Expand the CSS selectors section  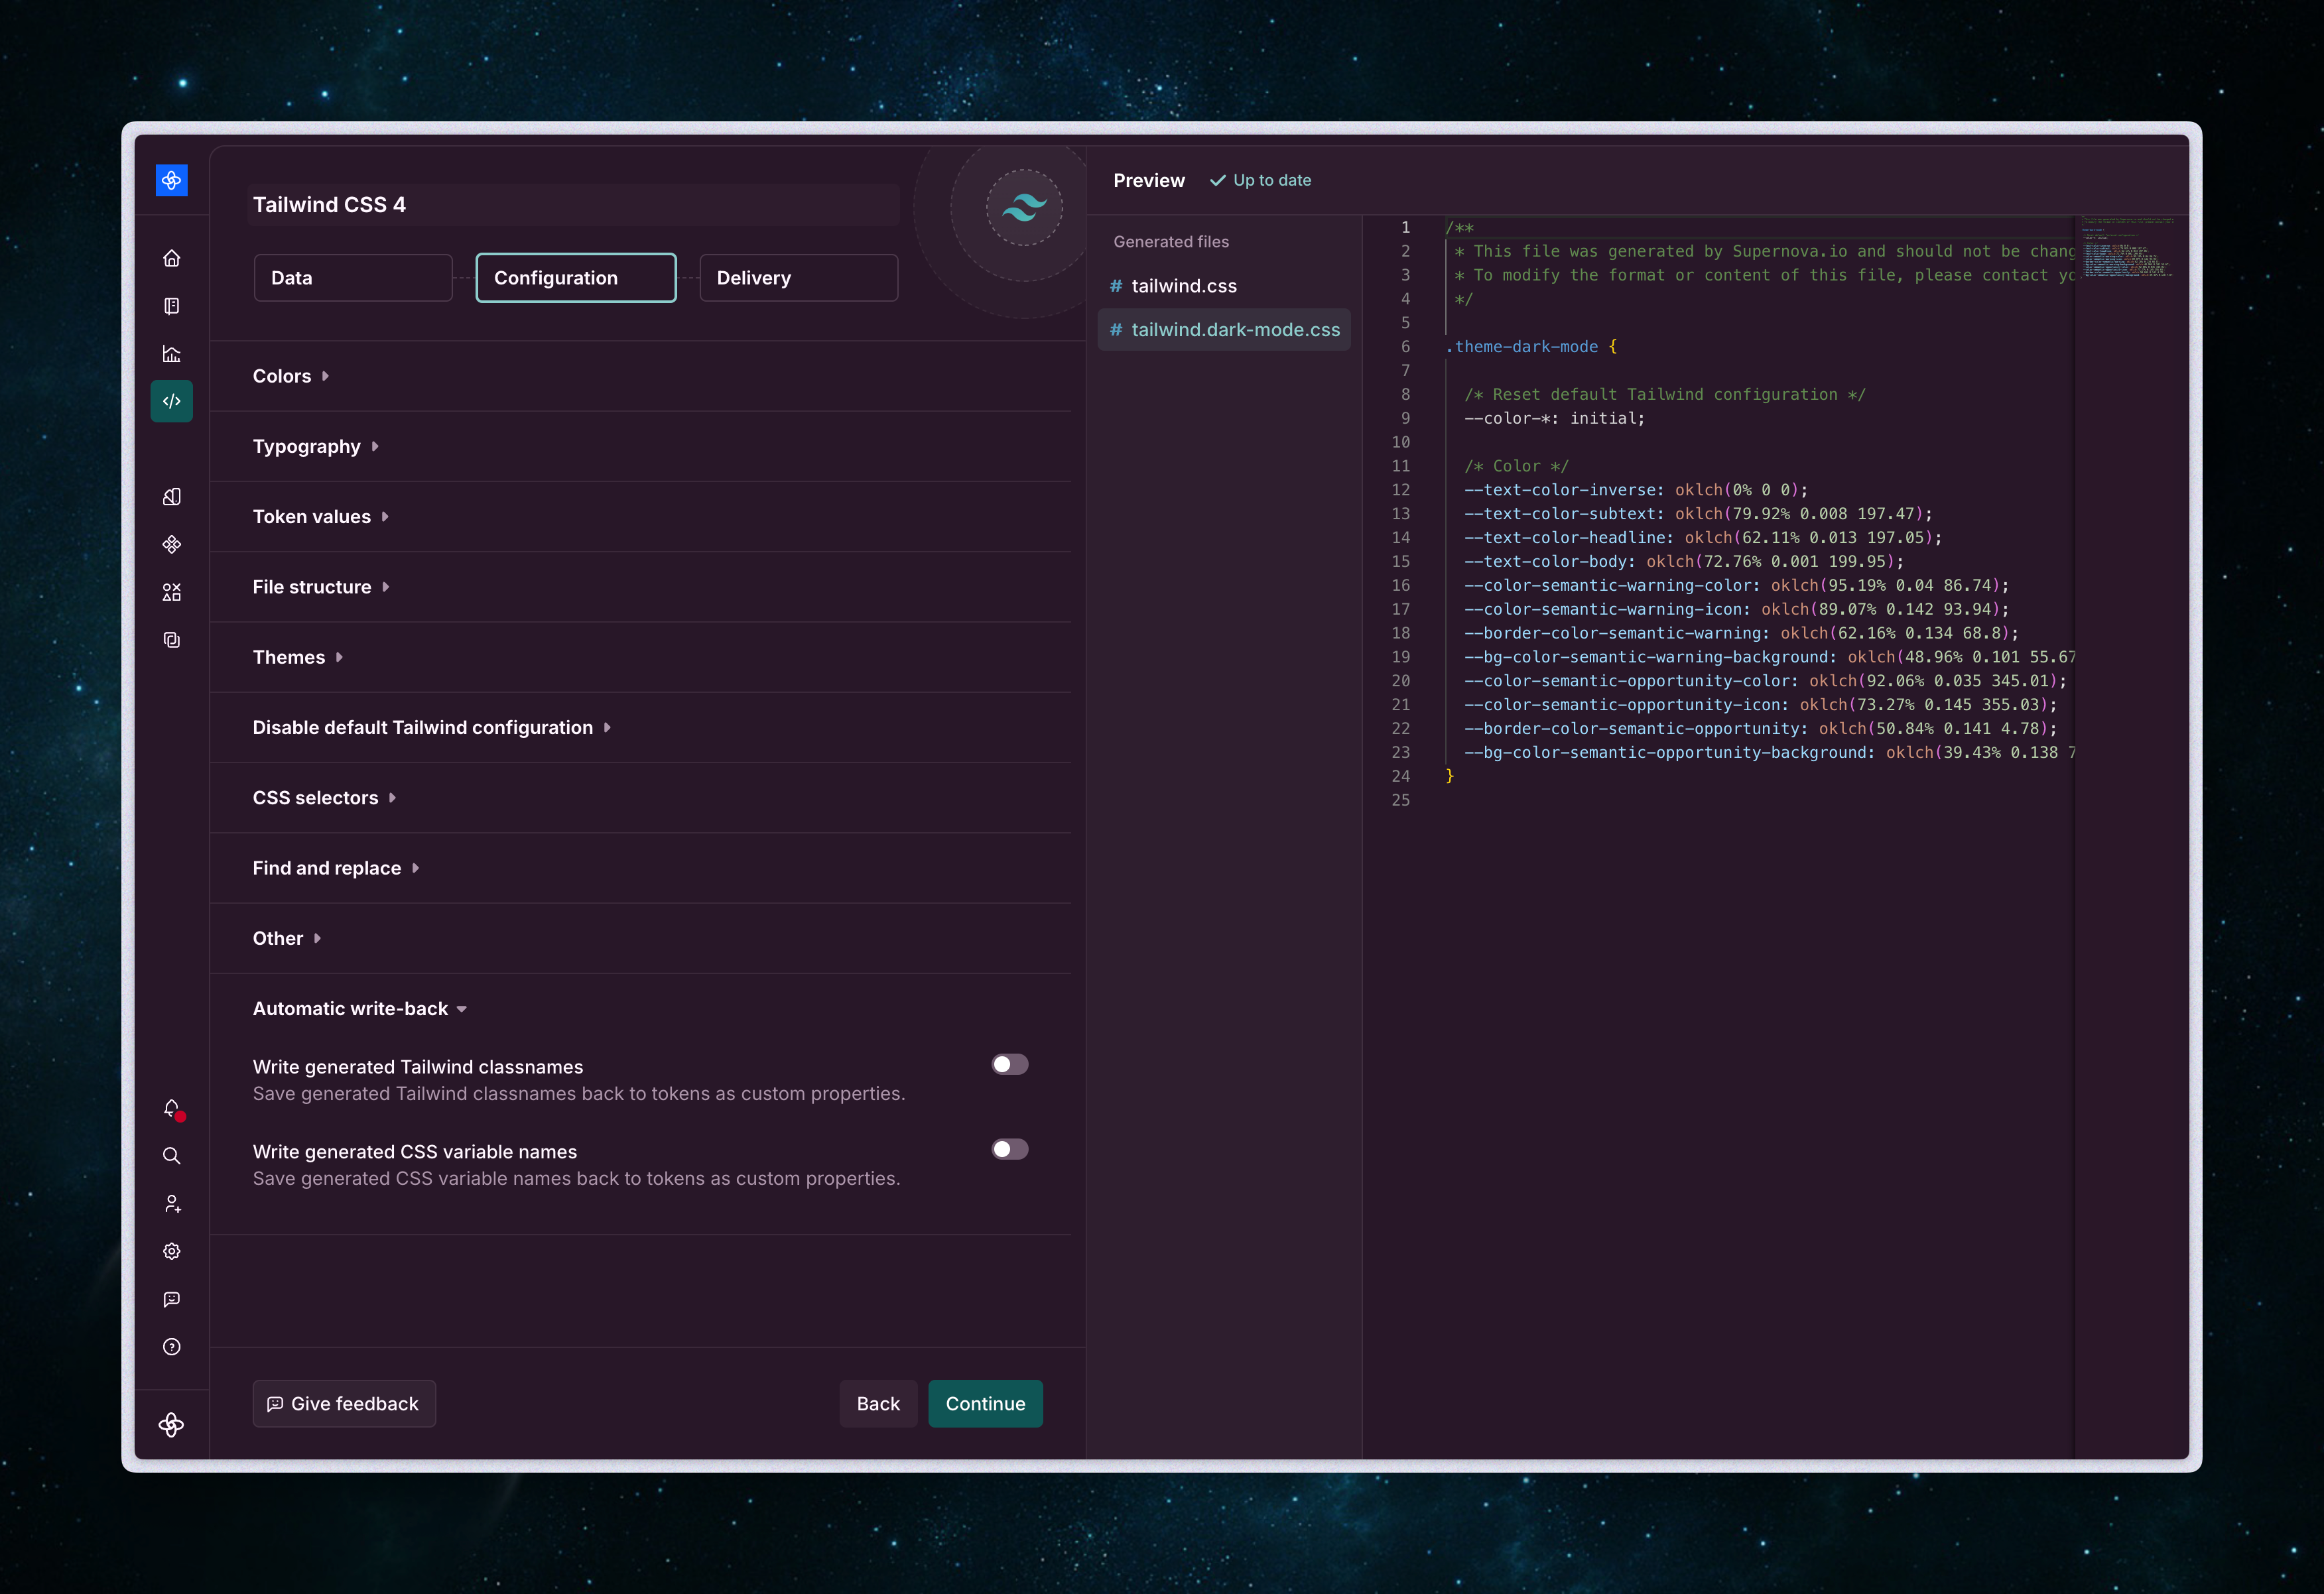pyautogui.click(x=324, y=798)
